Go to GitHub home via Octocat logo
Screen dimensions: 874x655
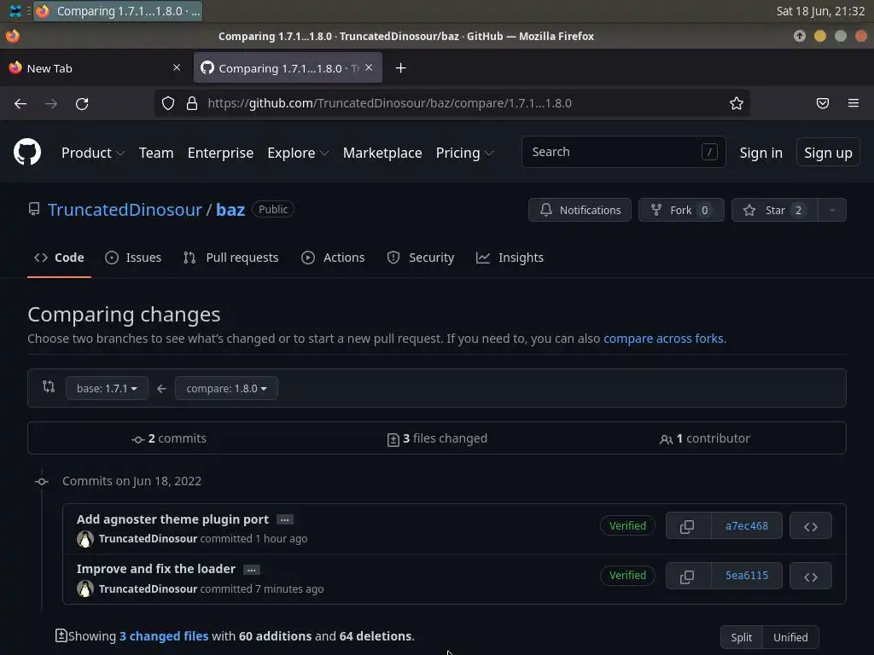[x=27, y=152]
